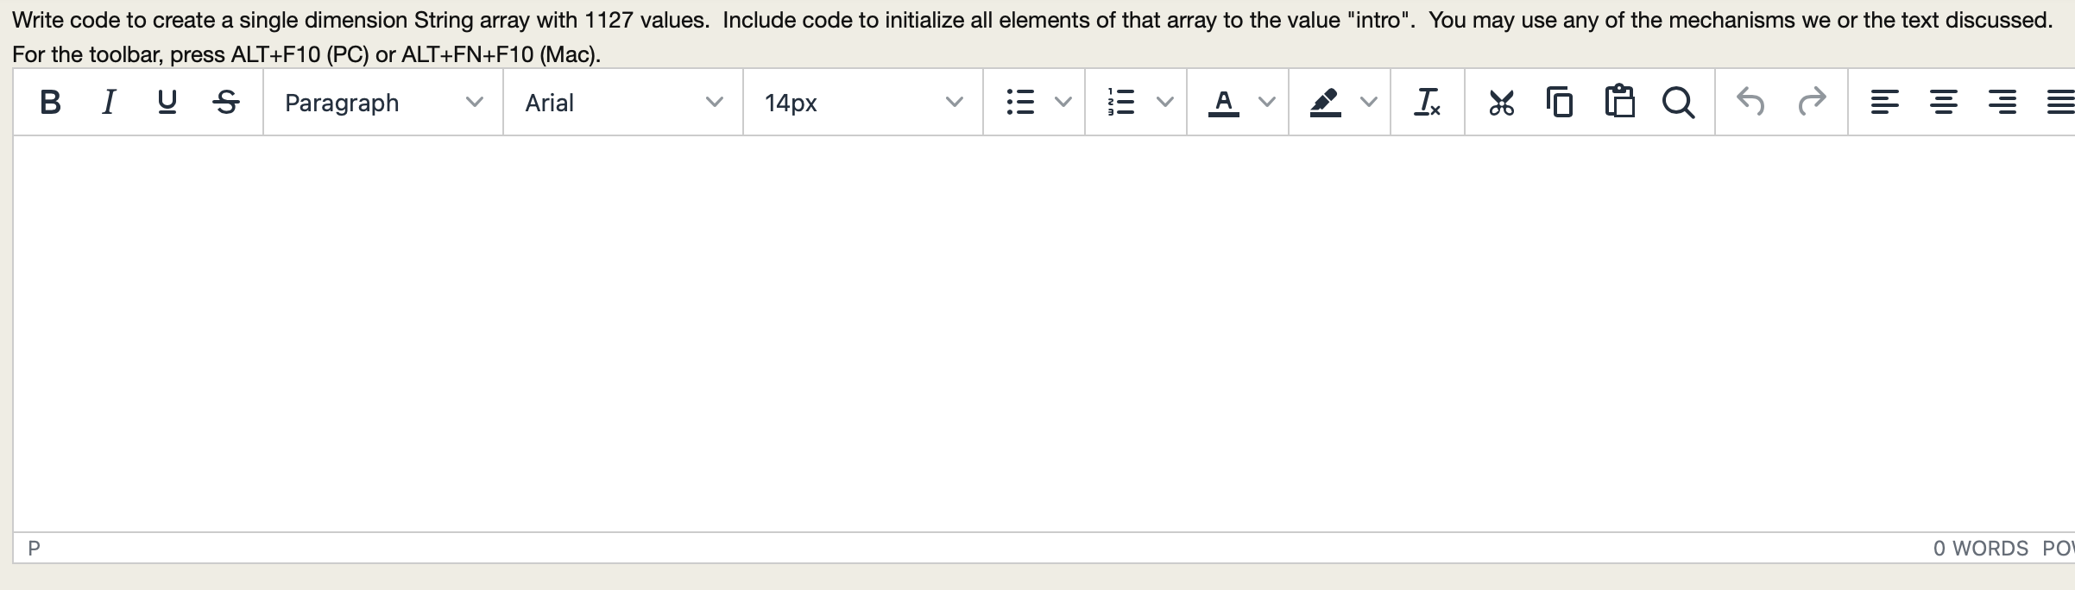
Task: Paste using the clipboard icon
Action: point(1619,103)
